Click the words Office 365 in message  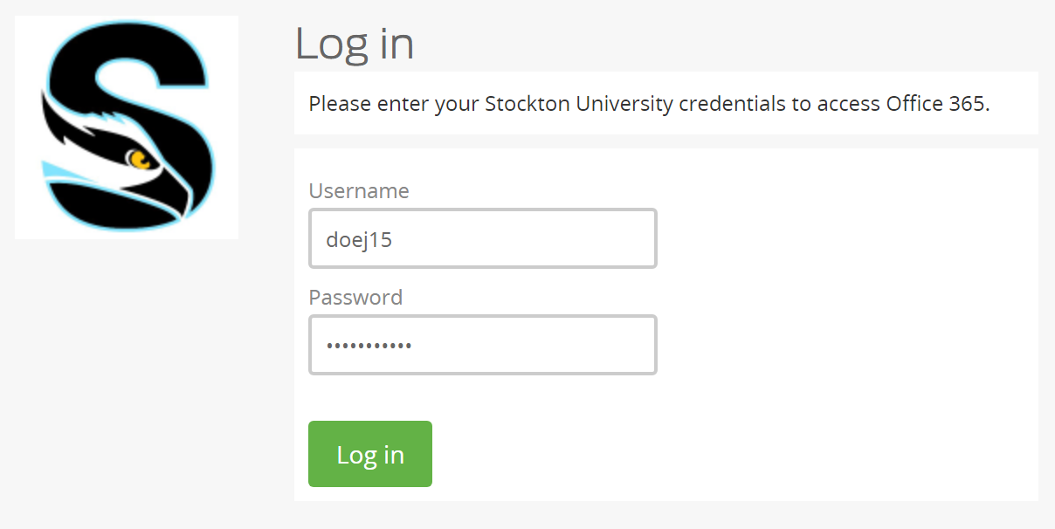(936, 104)
